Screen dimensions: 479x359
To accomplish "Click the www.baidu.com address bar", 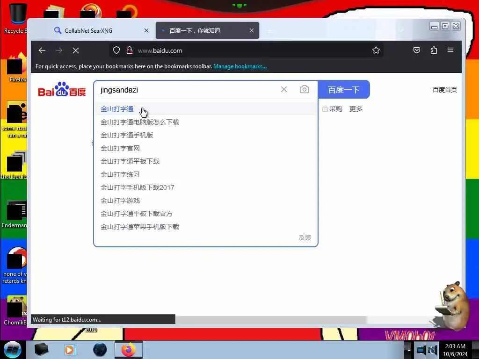I will click(246, 50).
